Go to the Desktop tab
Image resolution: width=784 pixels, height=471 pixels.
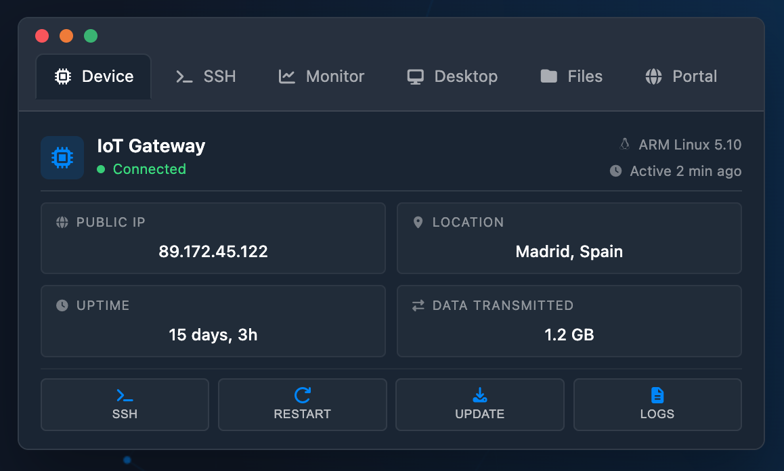click(452, 76)
